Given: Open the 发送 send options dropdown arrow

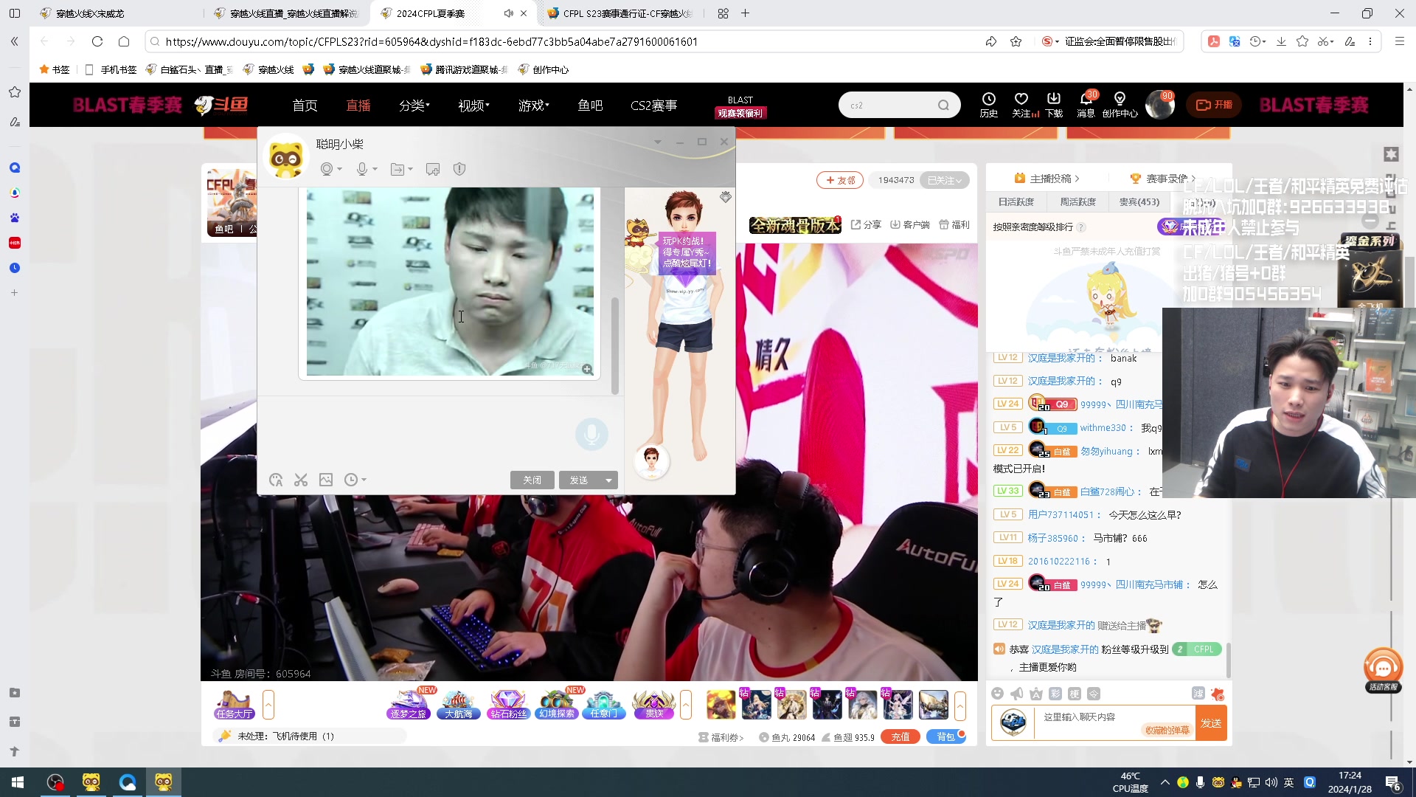Looking at the screenshot, I should tap(608, 480).
